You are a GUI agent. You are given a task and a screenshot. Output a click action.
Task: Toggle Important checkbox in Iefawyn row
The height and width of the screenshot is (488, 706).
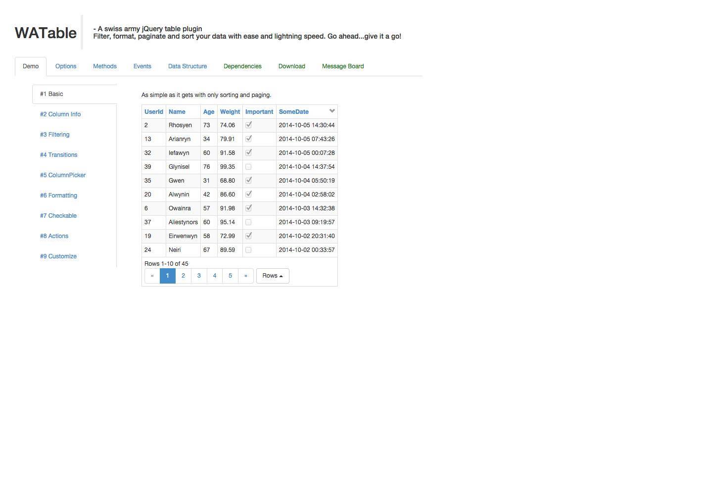click(248, 153)
